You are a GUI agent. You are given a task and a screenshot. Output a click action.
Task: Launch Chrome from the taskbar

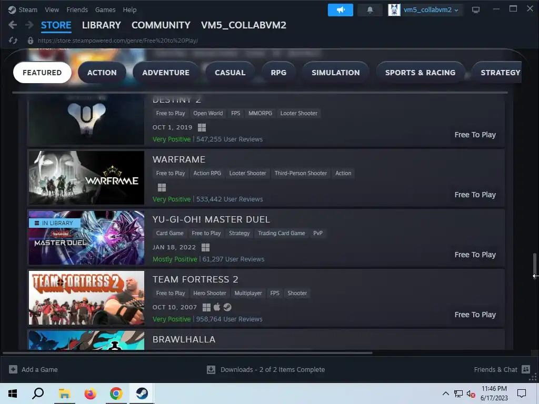tap(116, 393)
